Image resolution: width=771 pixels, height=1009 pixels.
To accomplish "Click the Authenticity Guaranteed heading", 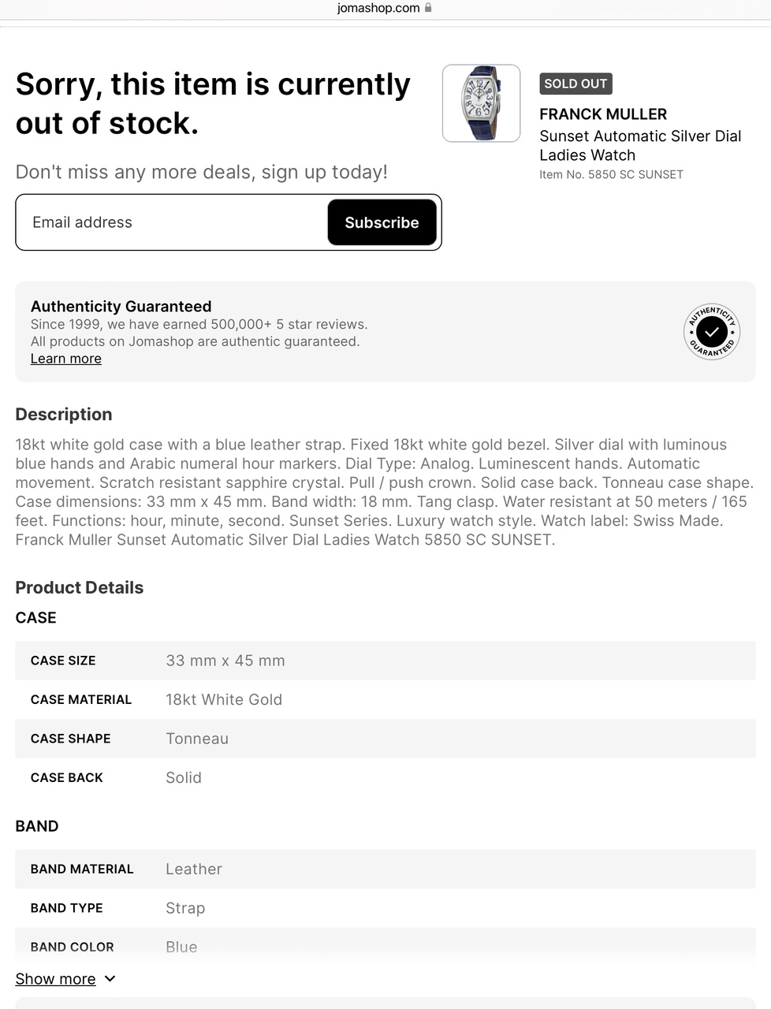I will (121, 306).
